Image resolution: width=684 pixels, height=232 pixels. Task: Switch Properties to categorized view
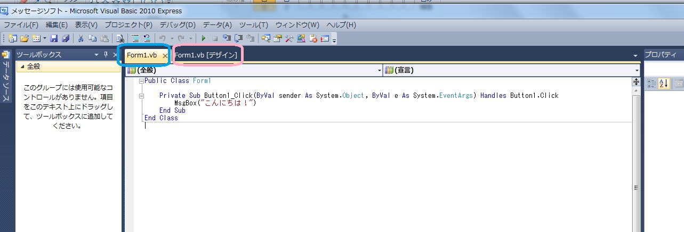[x=651, y=83]
